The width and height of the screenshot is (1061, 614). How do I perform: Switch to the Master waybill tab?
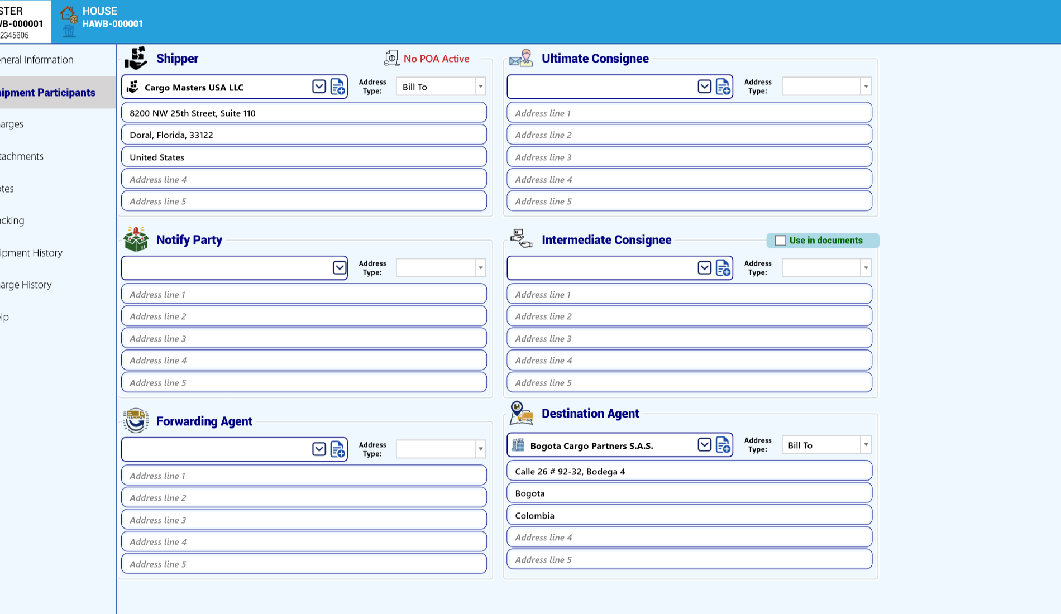25,22
